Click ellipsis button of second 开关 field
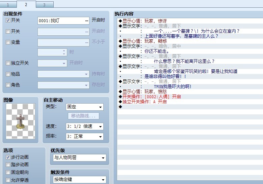263x184 pixels. pyautogui.click(x=86, y=32)
